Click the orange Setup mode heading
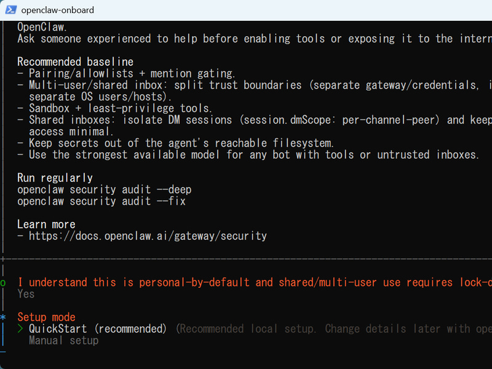The image size is (492, 369). [x=47, y=317]
